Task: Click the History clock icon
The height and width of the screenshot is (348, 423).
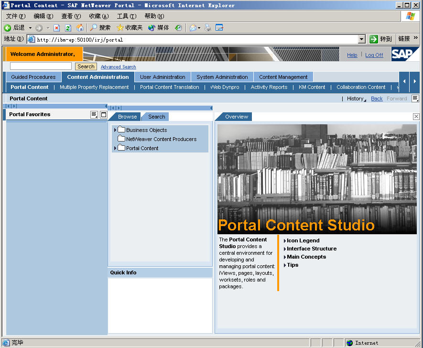Action: [x=178, y=28]
